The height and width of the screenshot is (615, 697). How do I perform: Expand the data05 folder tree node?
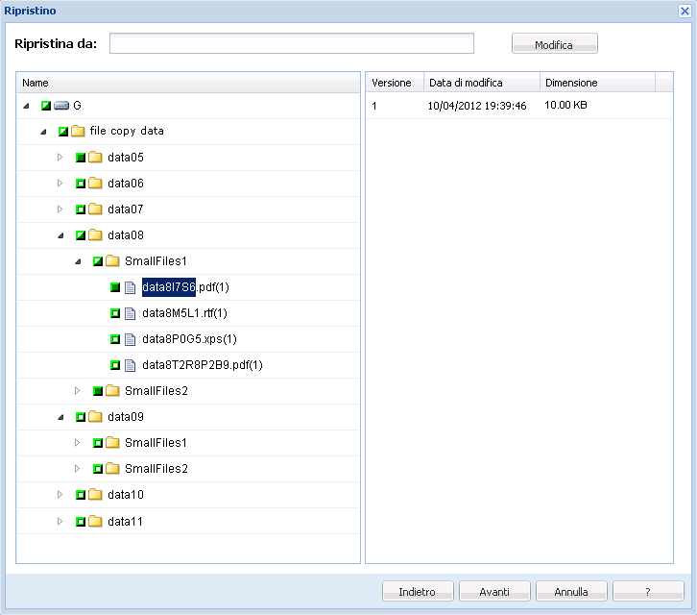pos(60,157)
